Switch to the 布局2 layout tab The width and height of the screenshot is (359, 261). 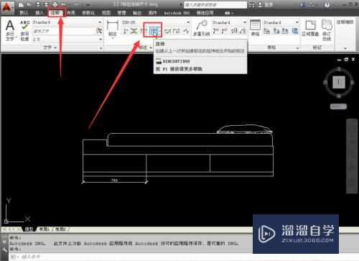pos(60,229)
